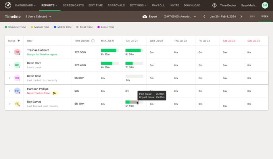Viewport: 273px width, 159px height.
Task: Click the Sun, Jul 26 column header
Action: 254,41
